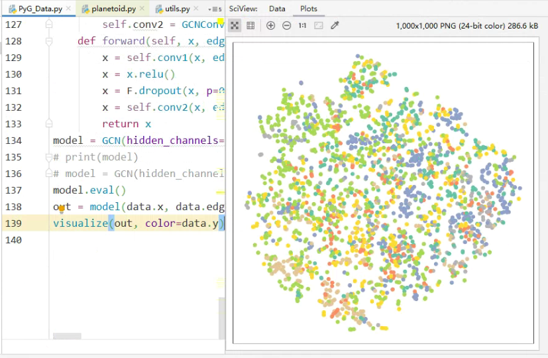Click line number 140 in the gutter
Viewport: 548px width, 358px height.
13,240
